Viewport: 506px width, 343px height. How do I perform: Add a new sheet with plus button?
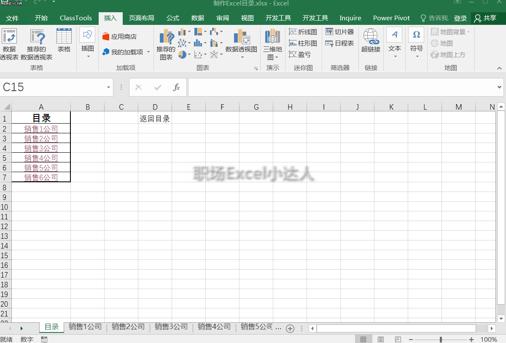pos(290,329)
